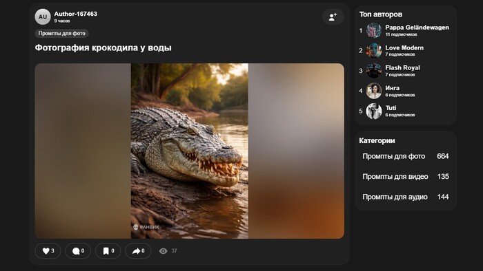Click the 37 views count
Image resolution: width=483 pixels, height=271 pixels.
tap(174, 251)
